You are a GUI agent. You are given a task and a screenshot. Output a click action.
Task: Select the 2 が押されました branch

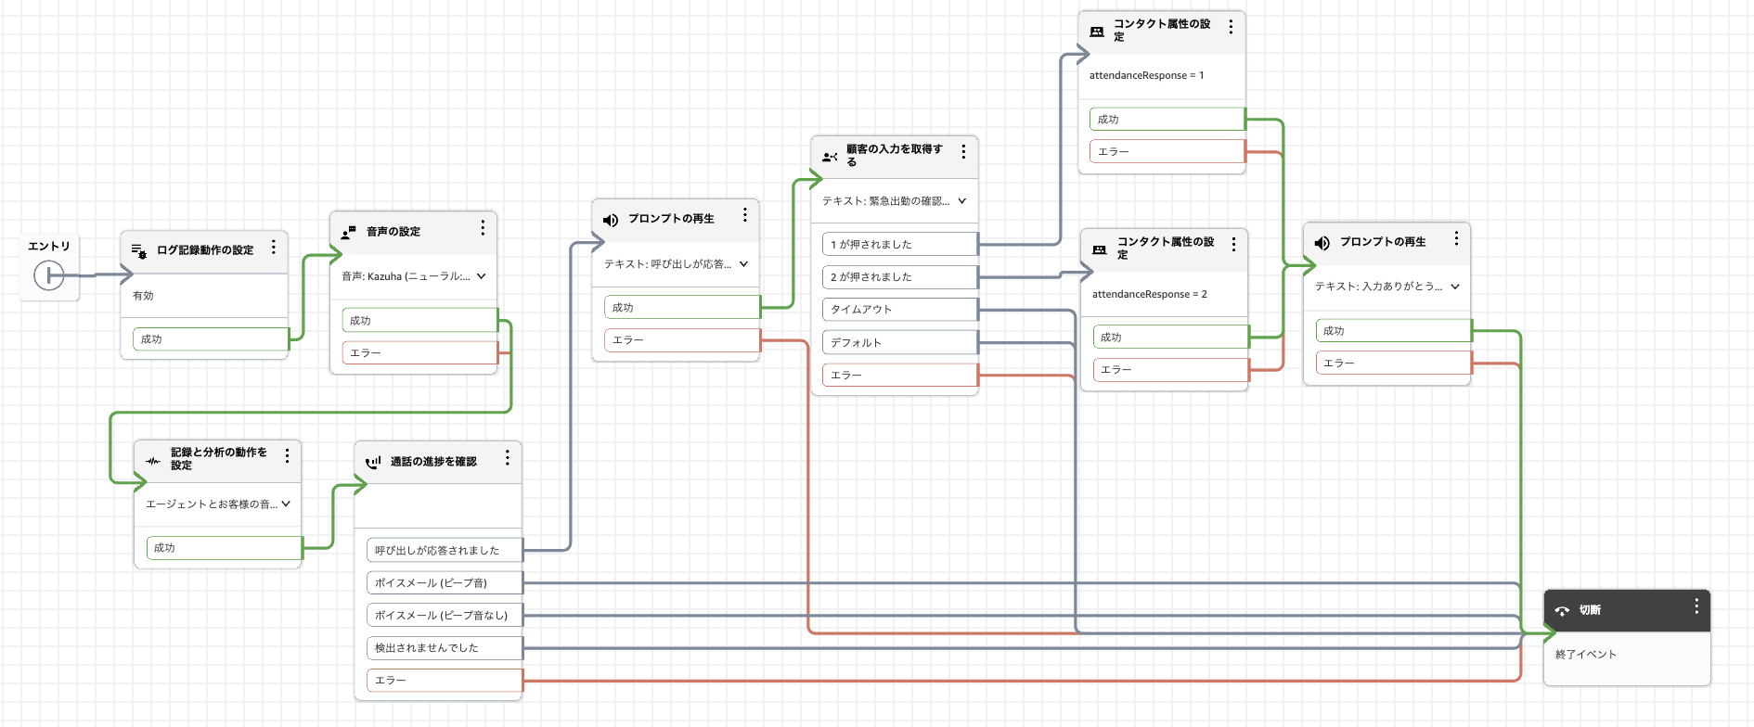click(900, 276)
